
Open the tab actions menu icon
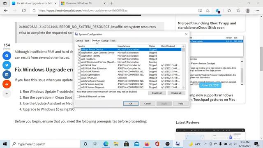[5, 3]
